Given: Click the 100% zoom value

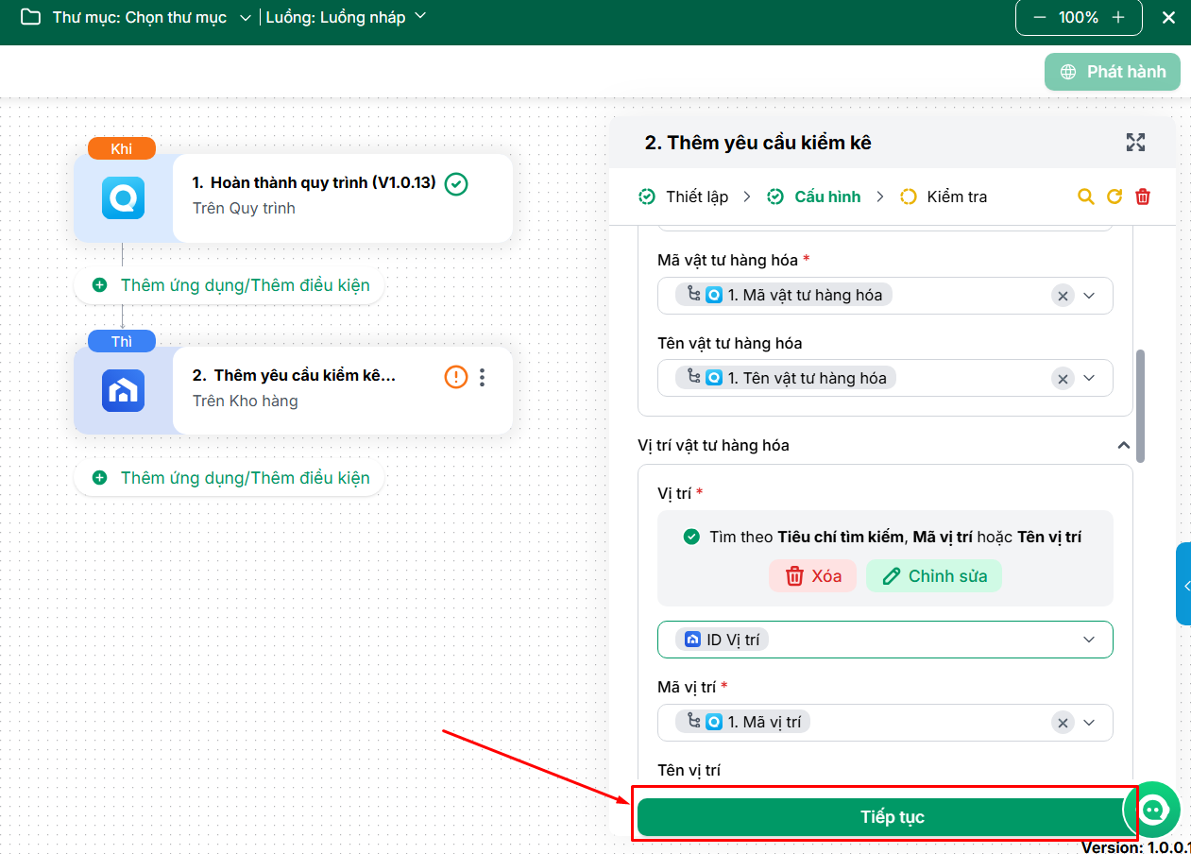Looking at the screenshot, I should tap(1079, 17).
